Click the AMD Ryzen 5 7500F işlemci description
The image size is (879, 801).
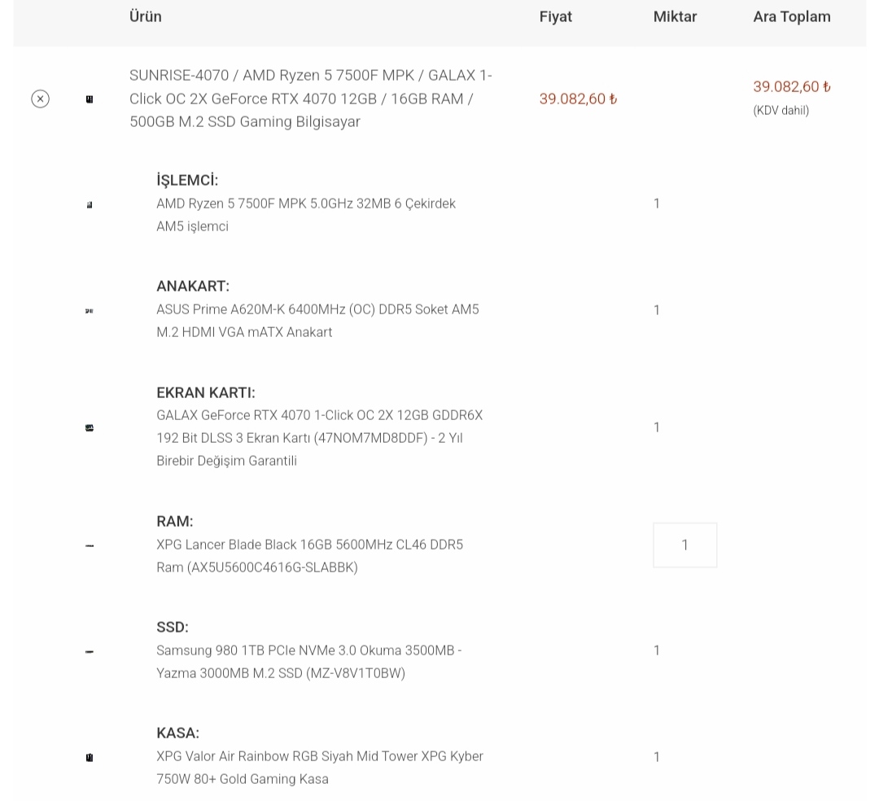click(x=306, y=215)
